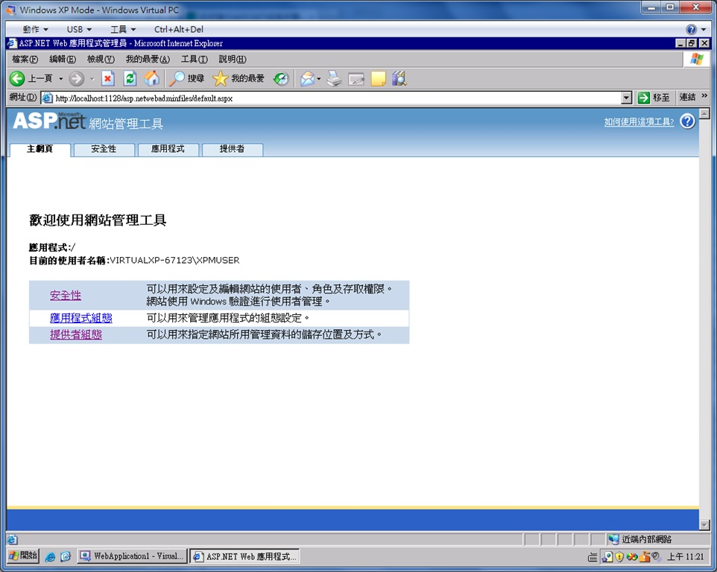Click ASP.NET Web 應用程式 taskbar button
The image size is (717, 572).
coord(244,556)
